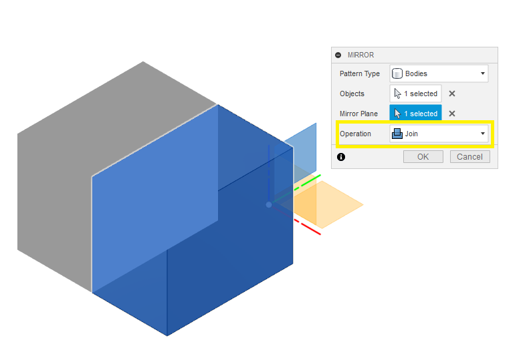Click the origin point at axes intersection
The height and width of the screenshot is (348, 531).
pyautogui.click(x=269, y=204)
